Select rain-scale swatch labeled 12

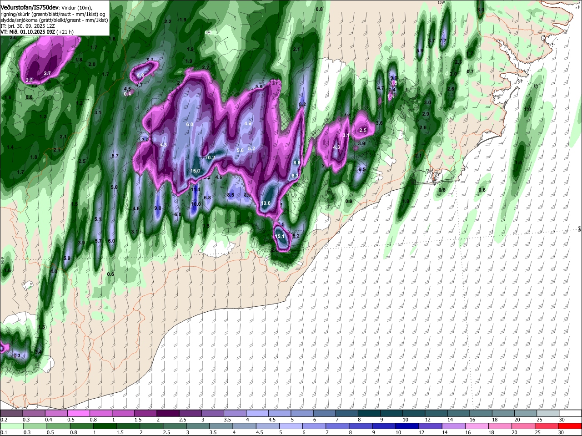click(431, 426)
